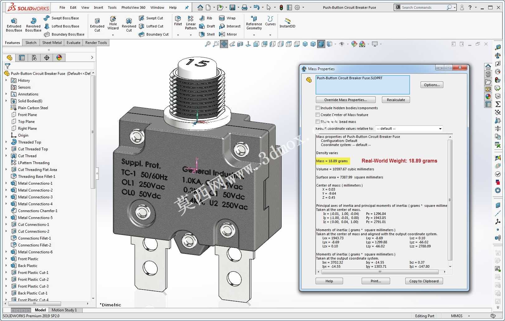505x321 pixels.
Task: Expand the Metal Connections-1 feature
Action: (6, 183)
